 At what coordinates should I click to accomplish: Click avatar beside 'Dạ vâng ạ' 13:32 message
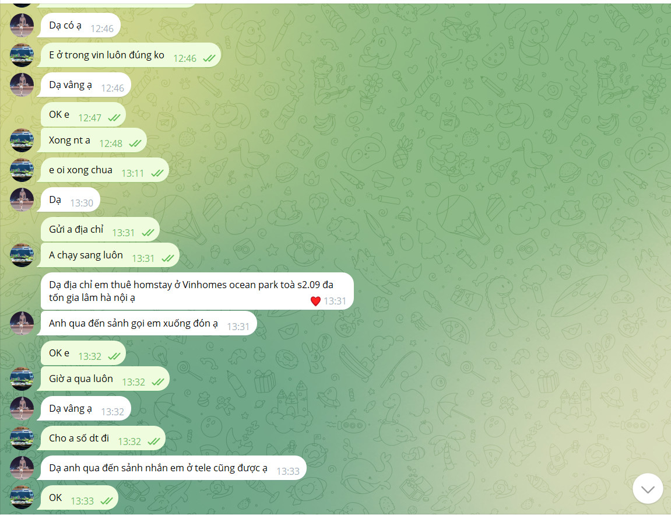pos(22,408)
